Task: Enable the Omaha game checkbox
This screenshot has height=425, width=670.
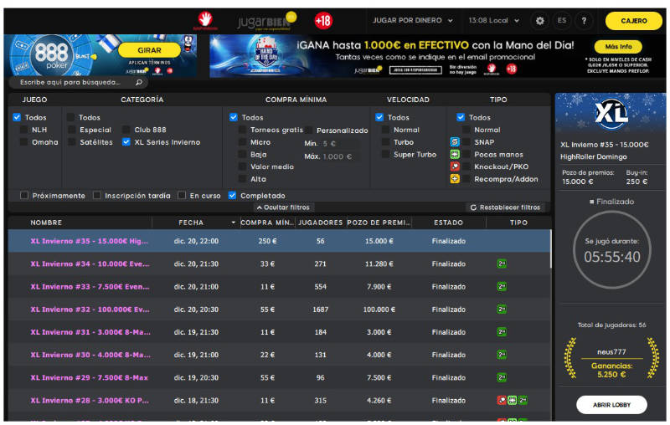Action: coord(24,142)
